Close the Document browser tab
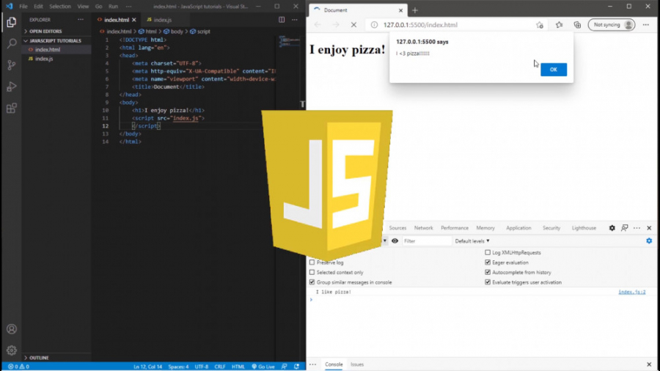This screenshot has height=371, width=660. [400, 10]
